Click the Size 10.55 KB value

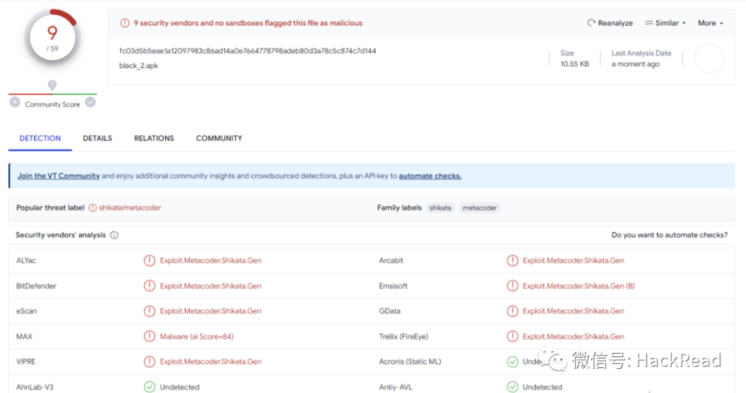pyautogui.click(x=574, y=64)
